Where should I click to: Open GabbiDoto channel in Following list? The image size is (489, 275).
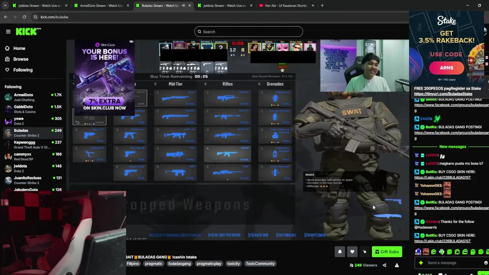point(33,109)
